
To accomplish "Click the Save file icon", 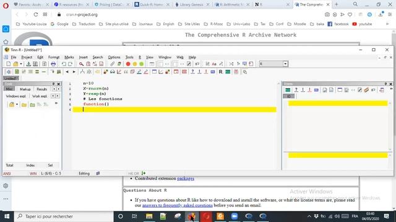I will (28, 64).
